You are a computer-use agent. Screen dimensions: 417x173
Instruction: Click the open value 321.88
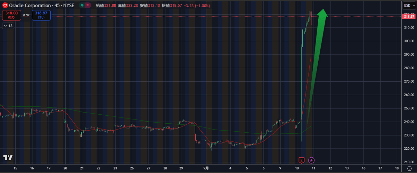109,5
